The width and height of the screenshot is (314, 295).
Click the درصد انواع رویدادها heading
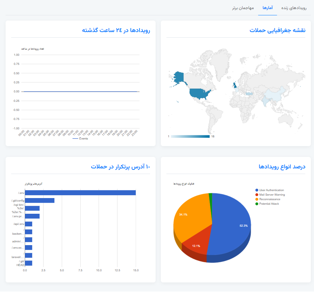282,167
